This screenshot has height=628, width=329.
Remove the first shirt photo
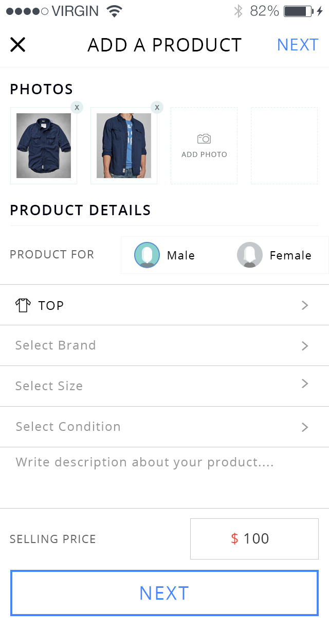coord(77,107)
